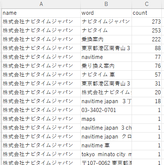
Task: Select the cell with count 273
Action: pos(147,22)
